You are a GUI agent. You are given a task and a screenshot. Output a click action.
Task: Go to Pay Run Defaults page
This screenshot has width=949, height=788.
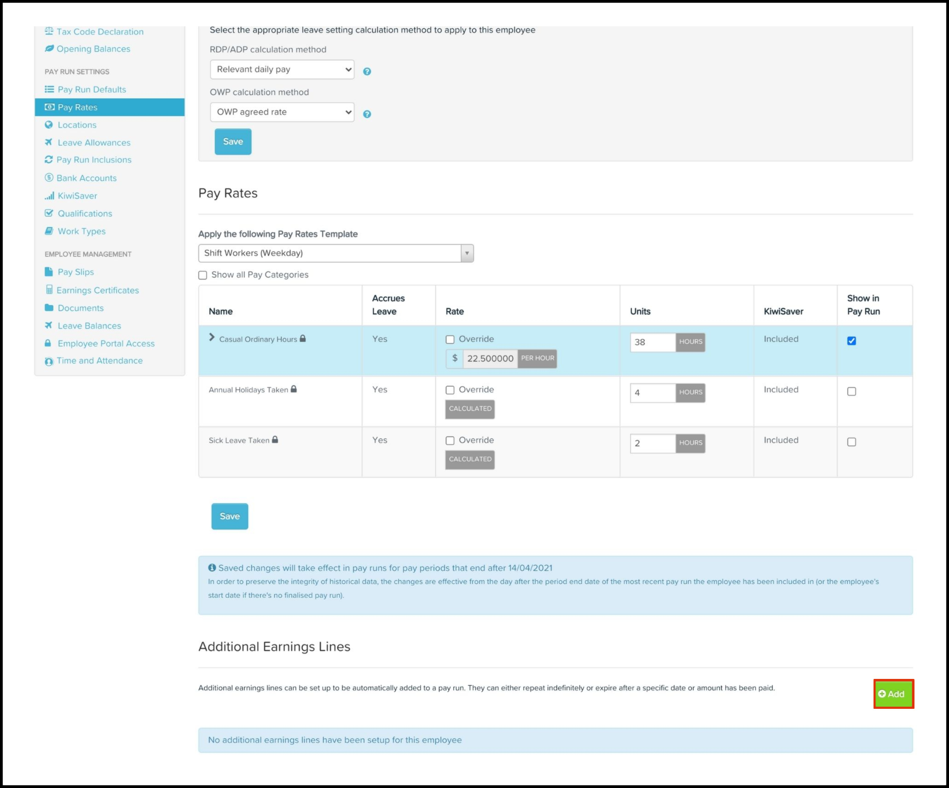[x=92, y=89]
